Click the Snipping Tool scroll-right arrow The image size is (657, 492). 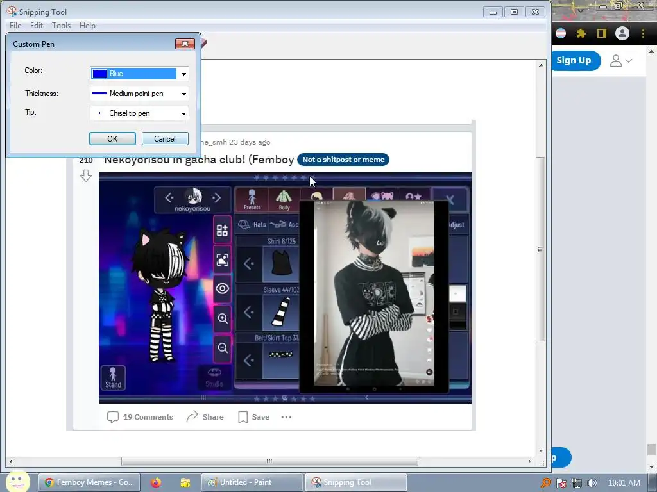(x=529, y=461)
